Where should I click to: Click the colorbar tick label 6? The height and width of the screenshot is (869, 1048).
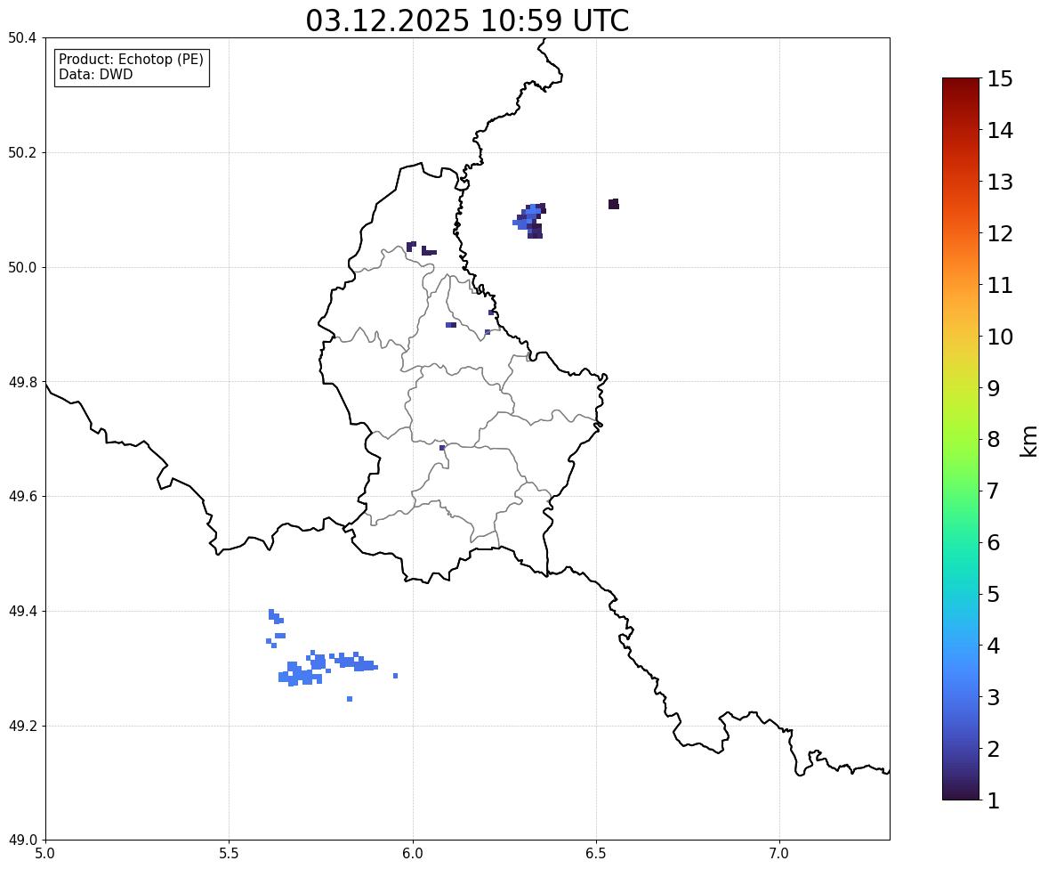pyautogui.click(x=994, y=542)
